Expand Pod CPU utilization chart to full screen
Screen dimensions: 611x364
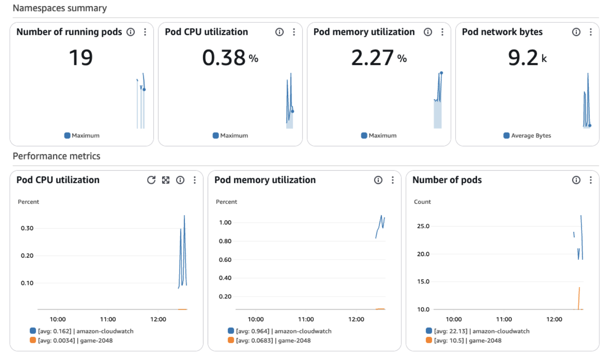[x=166, y=180]
